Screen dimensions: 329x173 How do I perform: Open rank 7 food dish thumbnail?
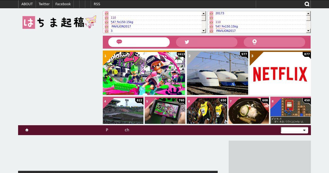pyautogui.click(x=249, y=110)
